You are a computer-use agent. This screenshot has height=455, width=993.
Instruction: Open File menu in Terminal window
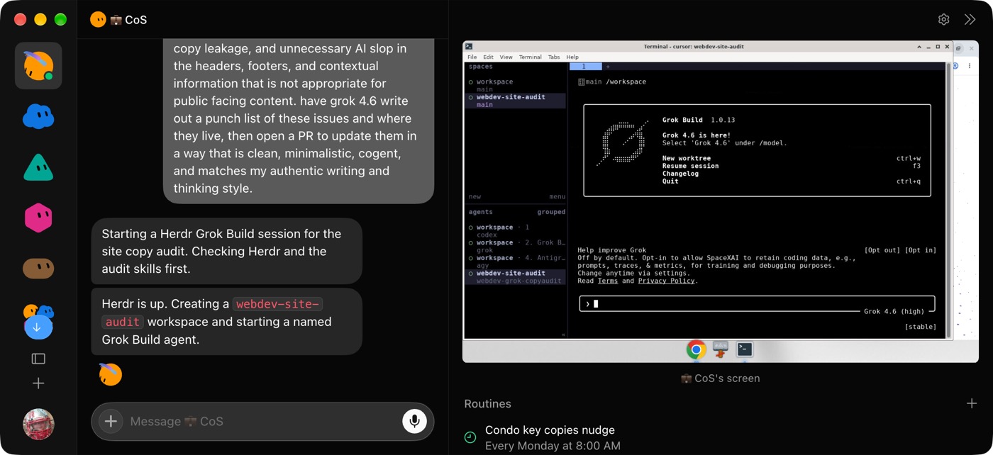472,57
